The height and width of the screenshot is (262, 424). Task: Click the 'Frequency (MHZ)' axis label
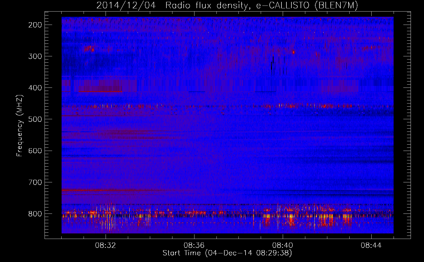click(x=20, y=126)
